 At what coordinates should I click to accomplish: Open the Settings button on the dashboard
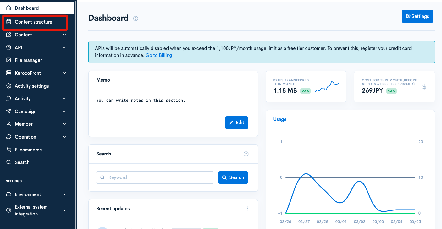tap(417, 16)
